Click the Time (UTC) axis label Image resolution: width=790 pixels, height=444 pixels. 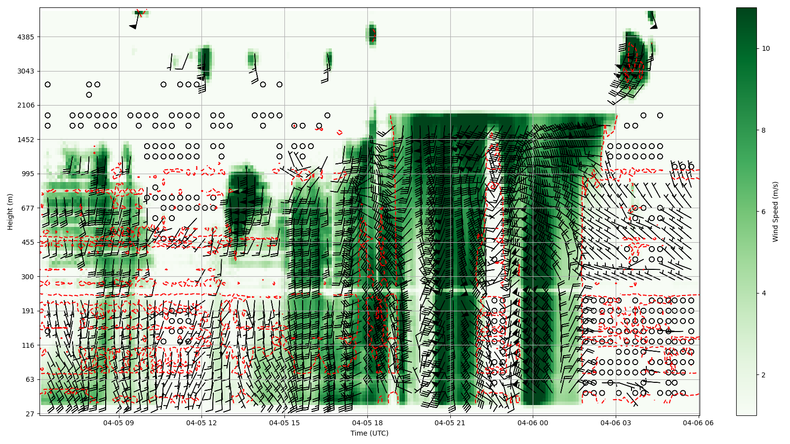pos(369,434)
